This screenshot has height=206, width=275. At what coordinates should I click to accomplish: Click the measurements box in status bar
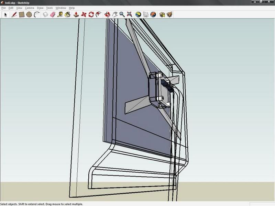point(261,204)
